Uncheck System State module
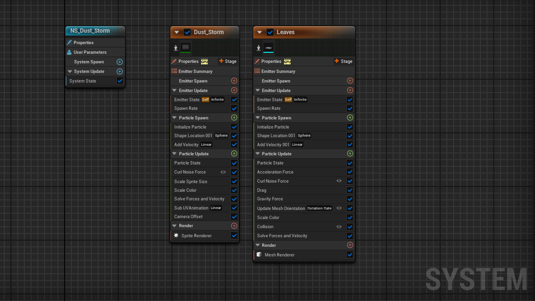Viewport: 535px width, 301px height. tap(120, 81)
